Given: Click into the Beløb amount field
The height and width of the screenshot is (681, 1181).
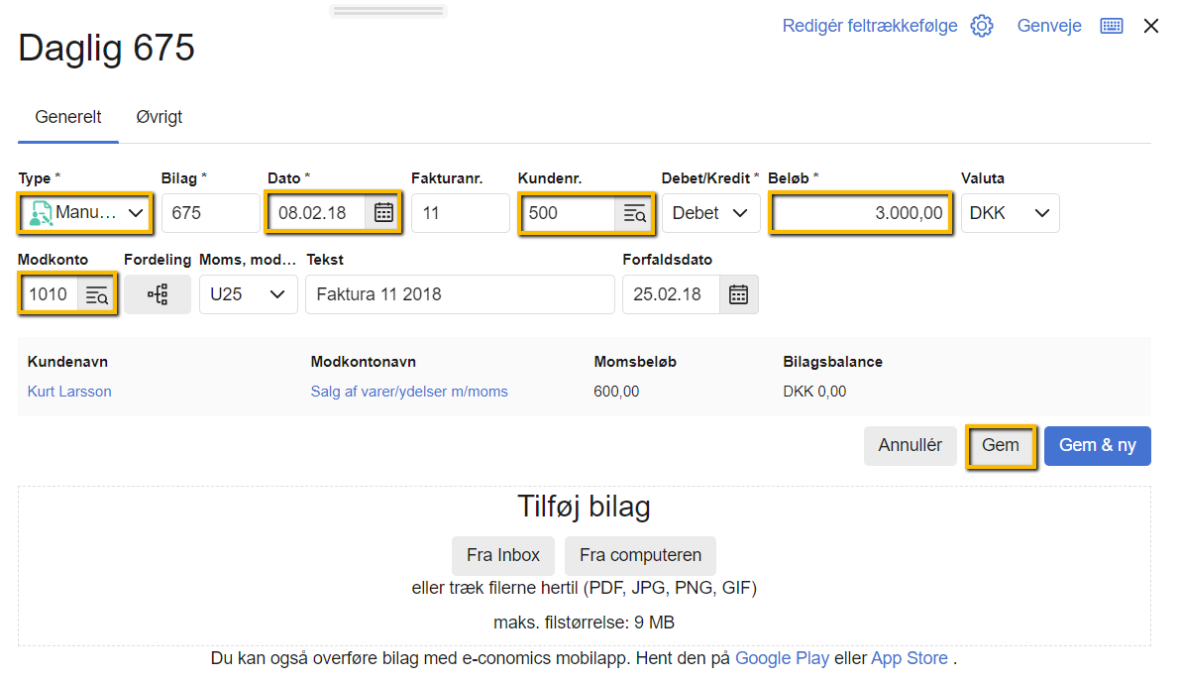Looking at the screenshot, I should (x=859, y=213).
